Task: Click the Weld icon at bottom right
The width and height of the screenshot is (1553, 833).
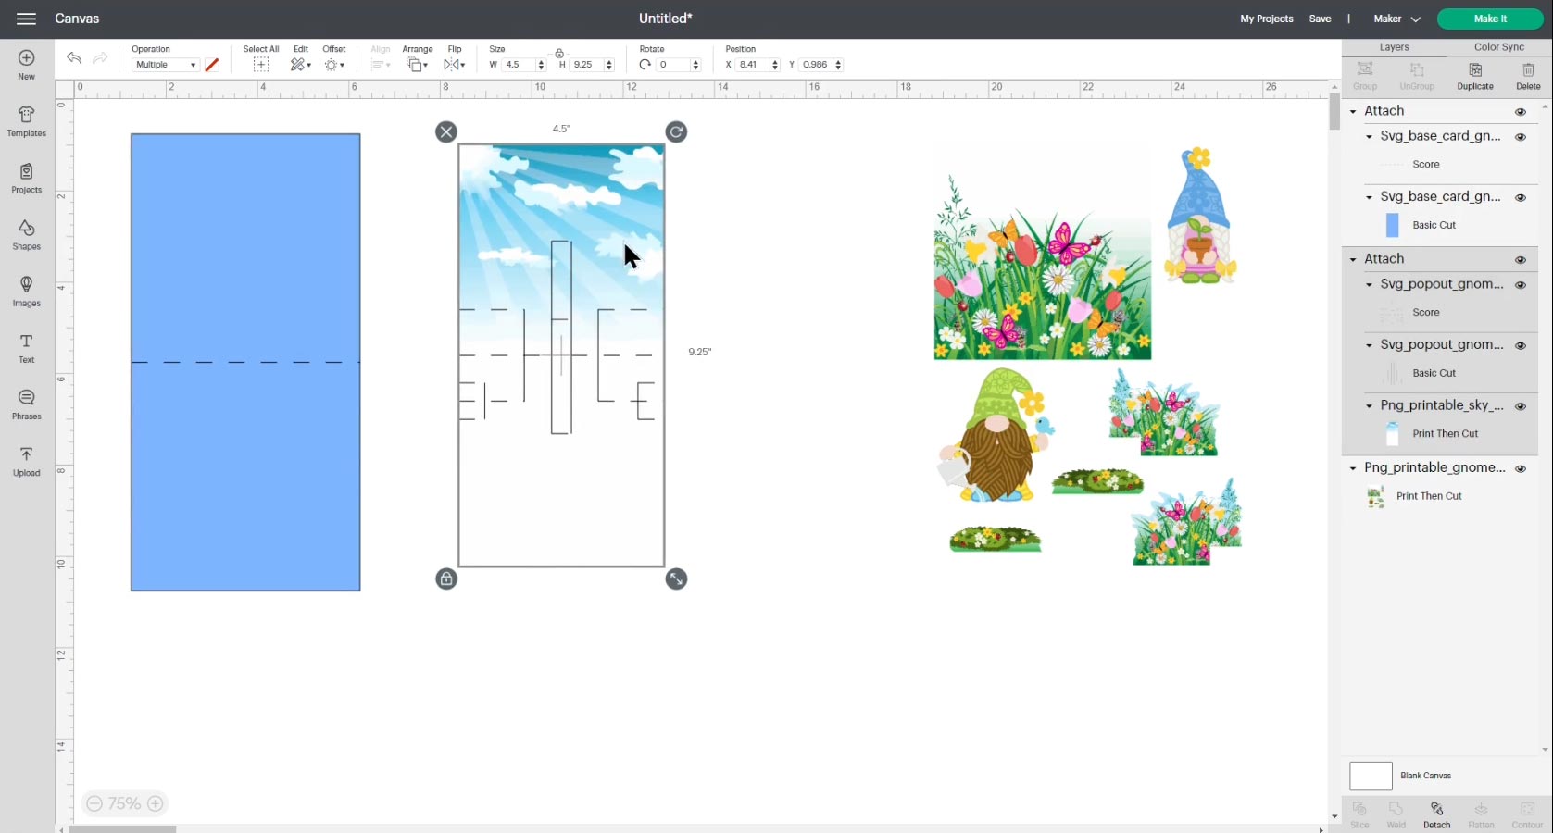Action: coord(1396,813)
